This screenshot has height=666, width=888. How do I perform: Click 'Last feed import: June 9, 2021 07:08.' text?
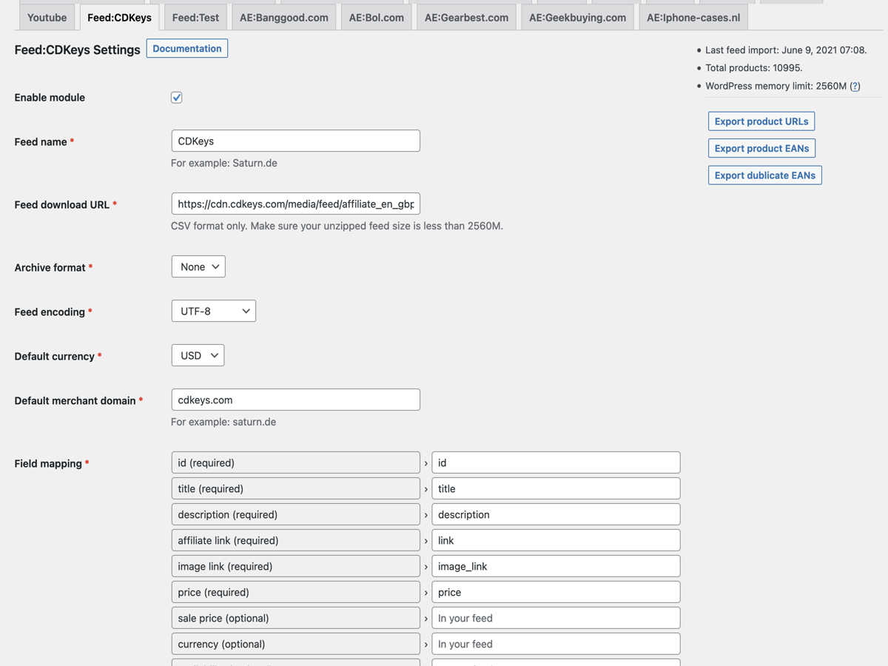(x=786, y=50)
